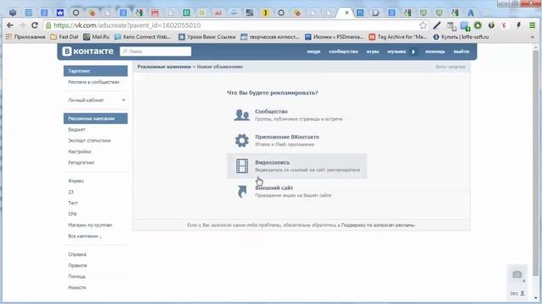Image resolution: width=542 pixels, height=304 pixels.
Task: Click the red Y extension icon
Action: [504, 25]
